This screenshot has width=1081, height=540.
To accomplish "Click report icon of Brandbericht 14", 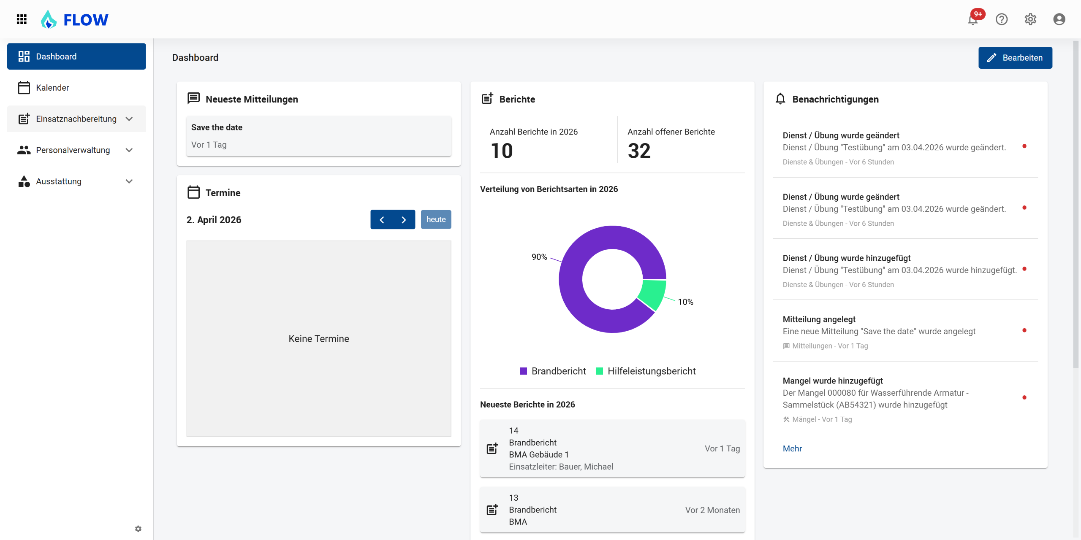I will coord(492,448).
